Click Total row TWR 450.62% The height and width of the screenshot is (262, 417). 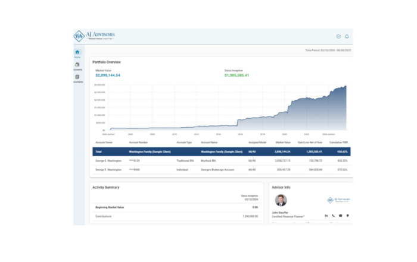pyautogui.click(x=343, y=151)
